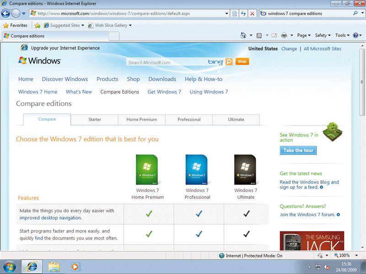This screenshot has height=274, width=366.
Task: Click the RSS Feeds icon
Action: tap(259, 36)
